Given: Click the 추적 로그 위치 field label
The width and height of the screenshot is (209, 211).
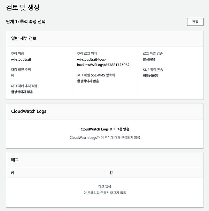Looking at the screenshot, I should click(87, 53).
